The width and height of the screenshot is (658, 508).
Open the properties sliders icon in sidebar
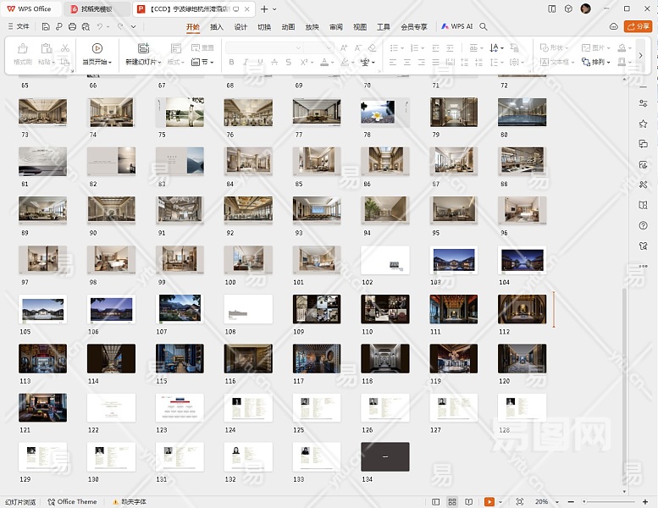644,103
